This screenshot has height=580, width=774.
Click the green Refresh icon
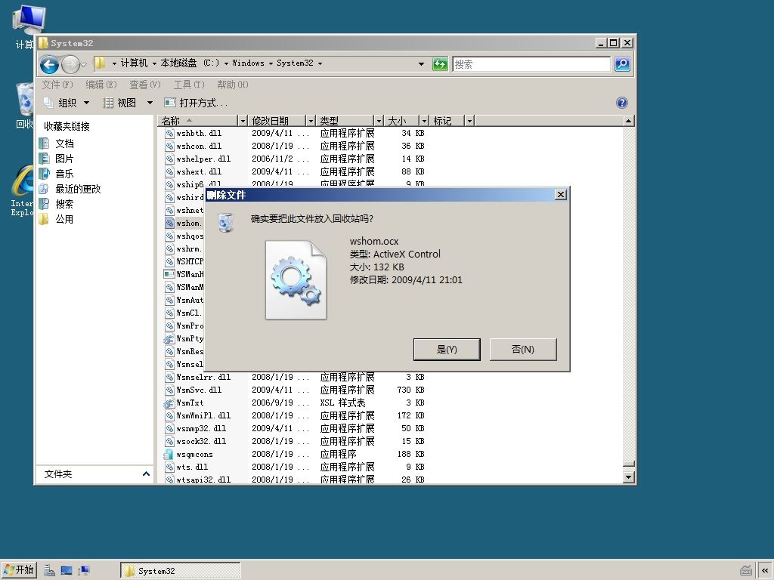440,64
